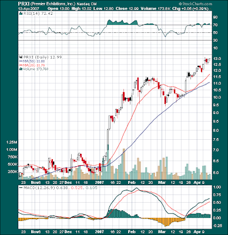228x235 pixels.
Task: Click the 1.25M volume axis label
Action: click(x=12, y=142)
